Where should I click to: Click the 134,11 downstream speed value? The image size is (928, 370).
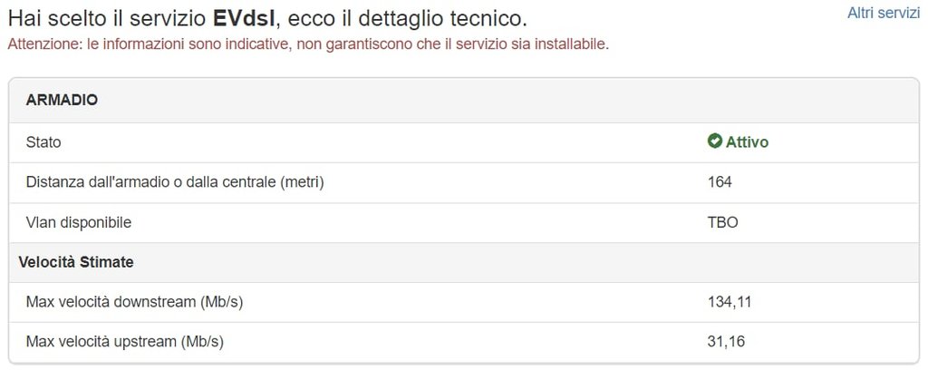pos(730,302)
